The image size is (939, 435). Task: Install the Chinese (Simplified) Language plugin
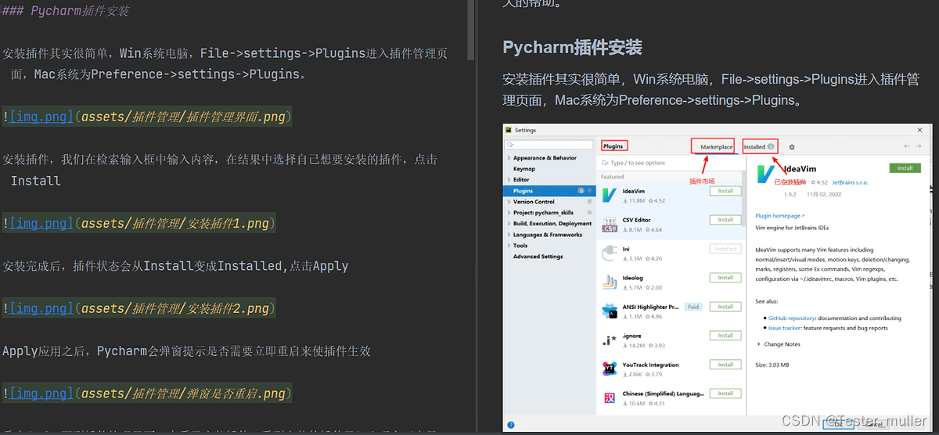725,394
